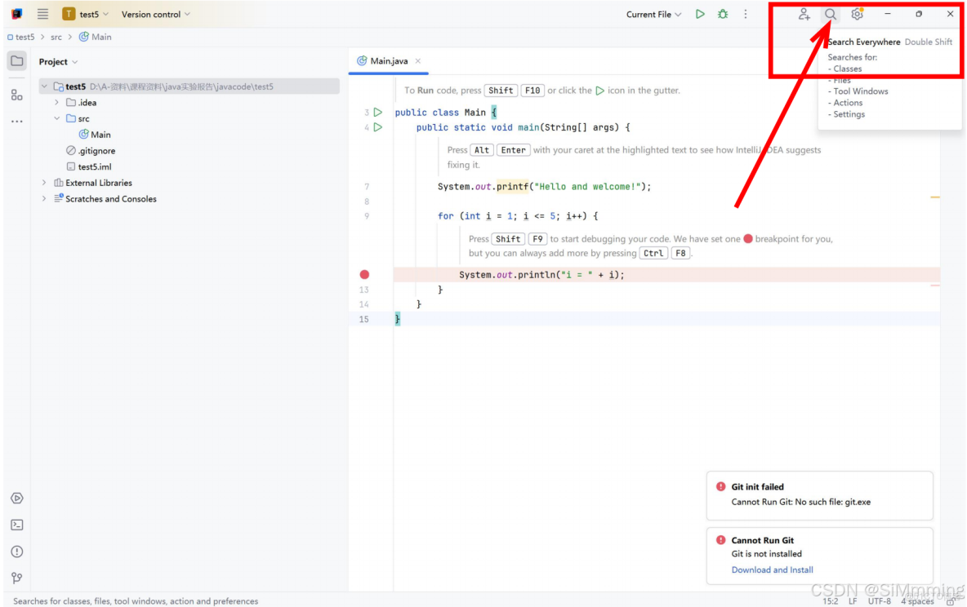Run the app with the green play icon
Screen dimensions: 967x607
click(700, 14)
